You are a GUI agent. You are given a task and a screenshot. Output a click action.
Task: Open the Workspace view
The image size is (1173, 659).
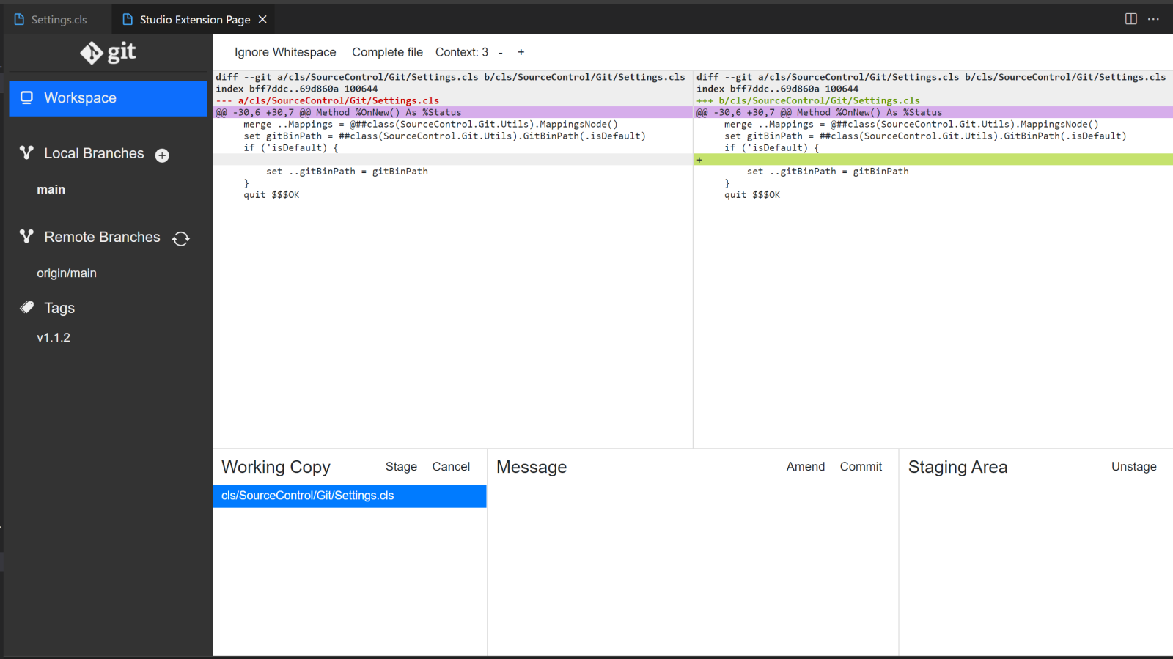pos(108,98)
